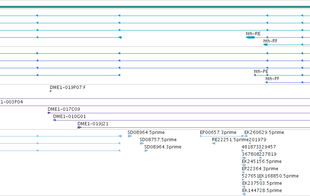Click the light-blue arrow glyph under EK245156.5prime

point(244,165)
